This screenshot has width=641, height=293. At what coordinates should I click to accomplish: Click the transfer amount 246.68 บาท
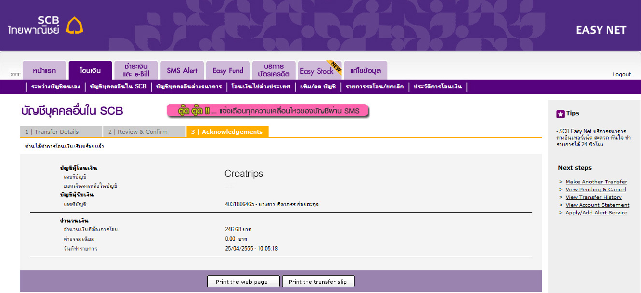[x=238, y=229]
